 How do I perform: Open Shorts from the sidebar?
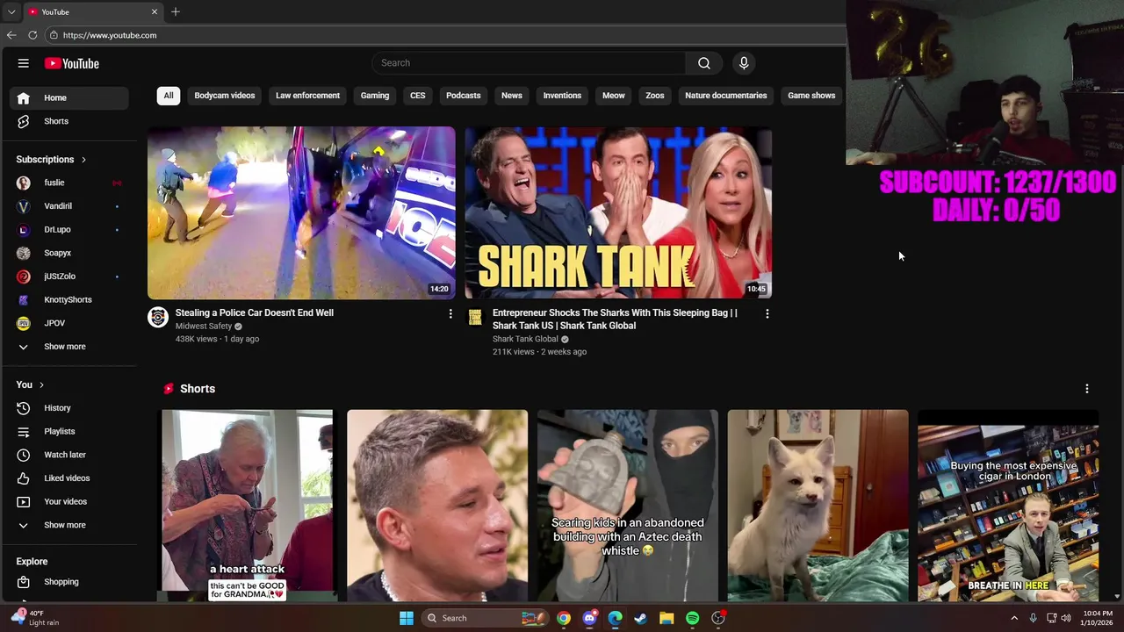click(x=69, y=121)
